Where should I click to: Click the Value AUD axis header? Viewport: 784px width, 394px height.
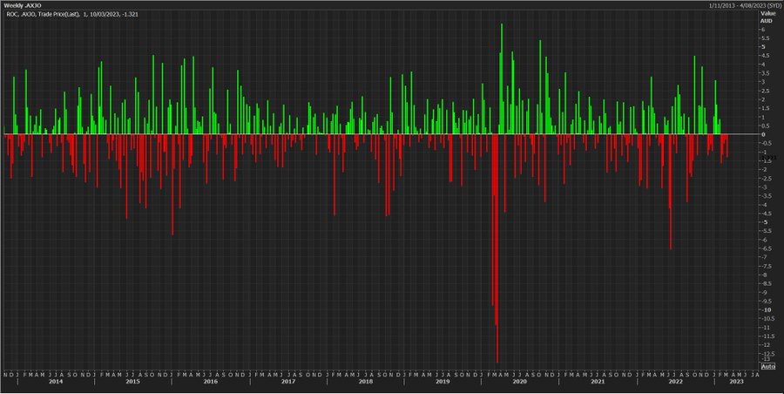pos(767,17)
